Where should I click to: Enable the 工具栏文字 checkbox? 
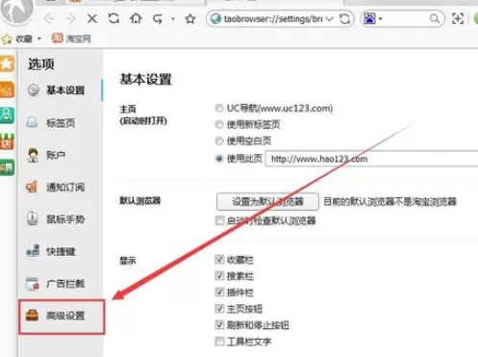click(x=219, y=342)
